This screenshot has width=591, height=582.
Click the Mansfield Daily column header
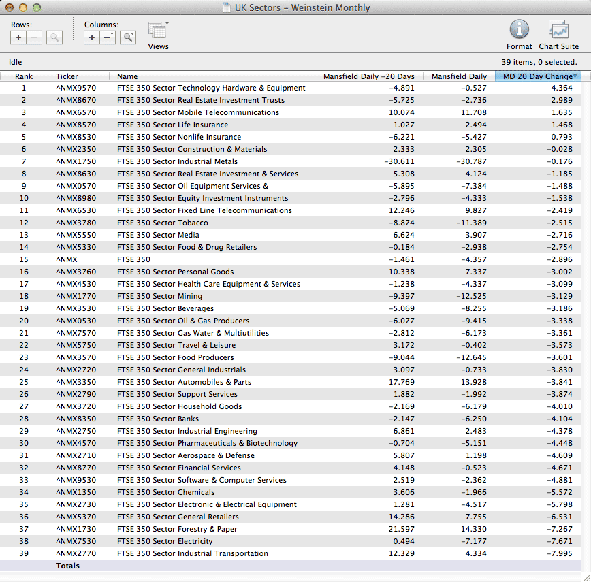pos(459,76)
